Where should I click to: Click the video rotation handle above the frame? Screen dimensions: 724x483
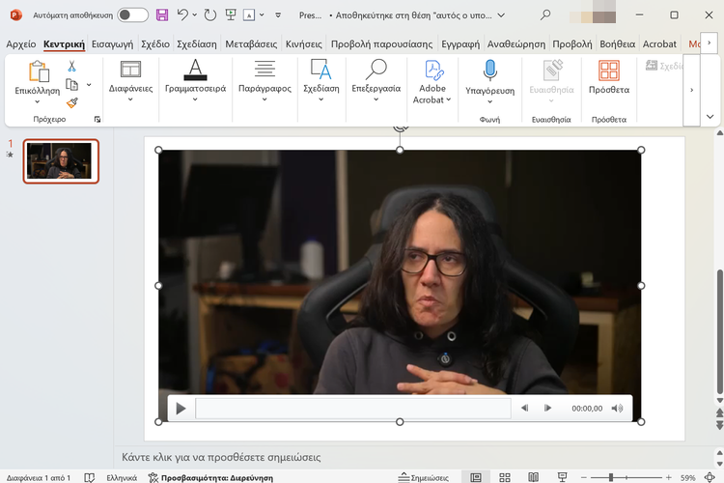coord(400,128)
